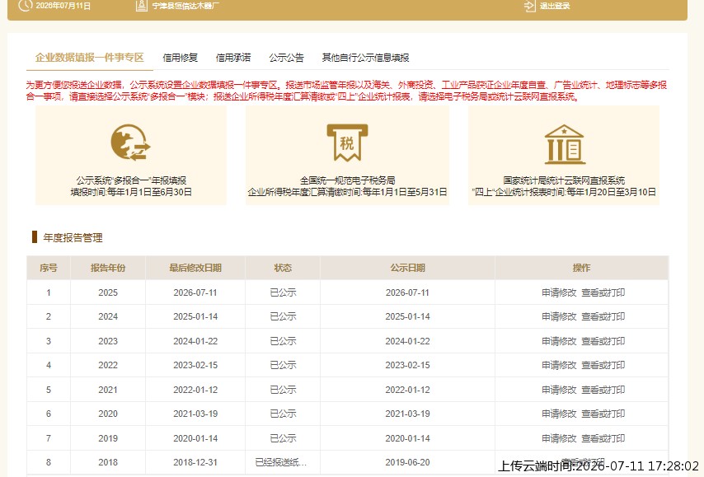Switch to the 信用承诺 tab
The height and width of the screenshot is (477, 704).
pos(233,58)
